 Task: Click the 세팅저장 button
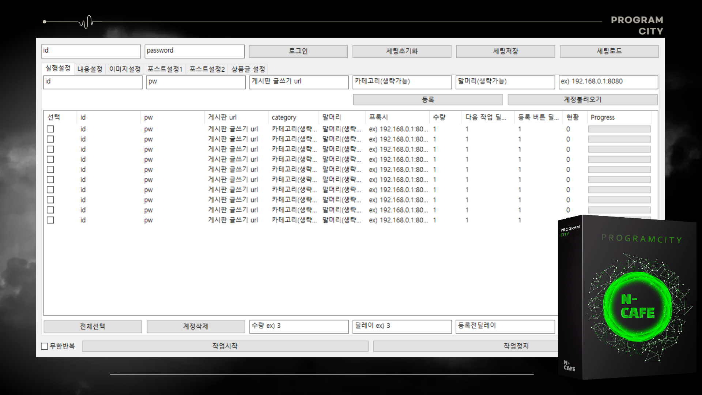tap(505, 51)
